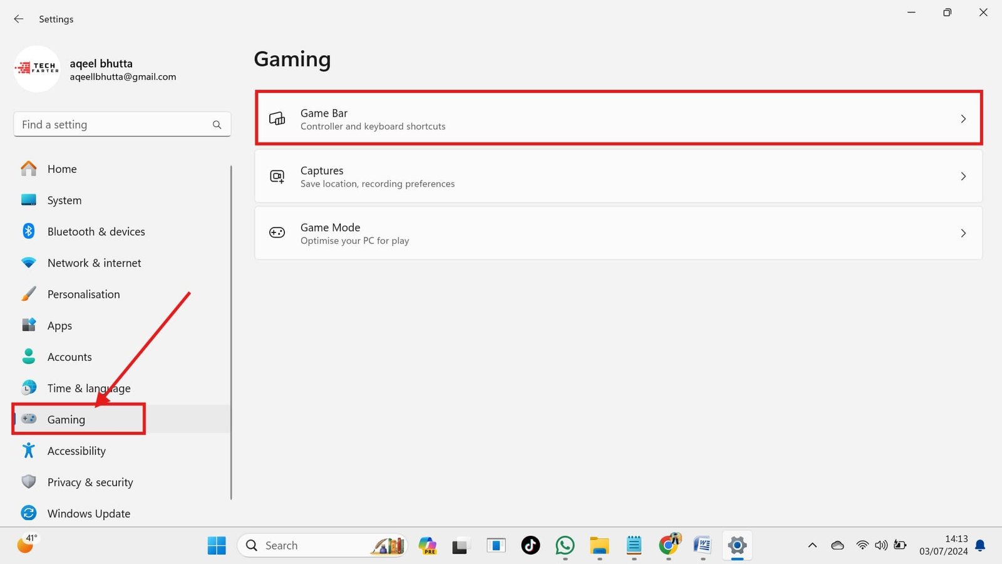The height and width of the screenshot is (564, 1002).
Task: Open the Game Bar controller settings icon
Action: point(277,118)
